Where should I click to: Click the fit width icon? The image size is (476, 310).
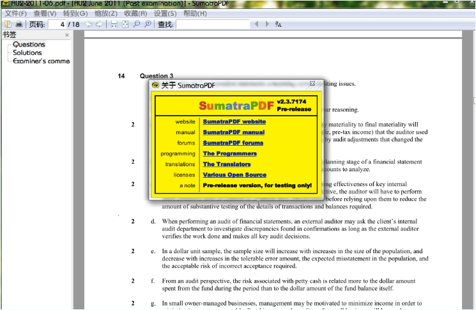(x=114, y=24)
